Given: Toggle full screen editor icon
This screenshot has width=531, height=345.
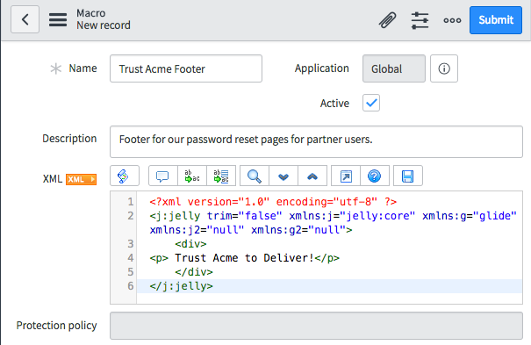Looking at the screenshot, I should pos(346,176).
